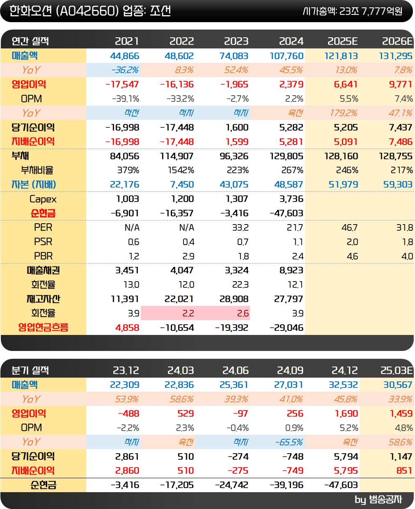Select 2021 operating cash flow 4,858
The height and width of the screenshot is (509, 415).
pyautogui.click(x=127, y=328)
